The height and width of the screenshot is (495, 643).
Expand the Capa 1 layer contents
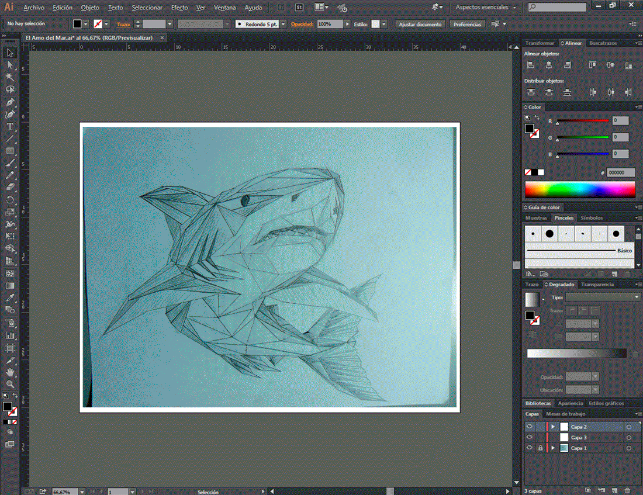point(553,448)
